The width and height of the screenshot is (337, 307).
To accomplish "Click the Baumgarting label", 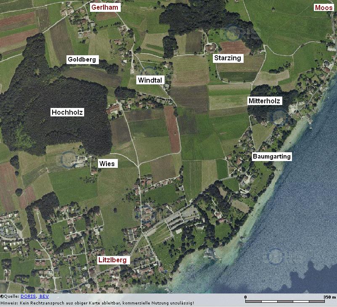I will coord(271,156).
